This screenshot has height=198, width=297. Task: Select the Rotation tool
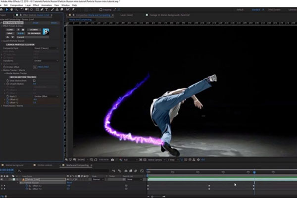[22, 9]
